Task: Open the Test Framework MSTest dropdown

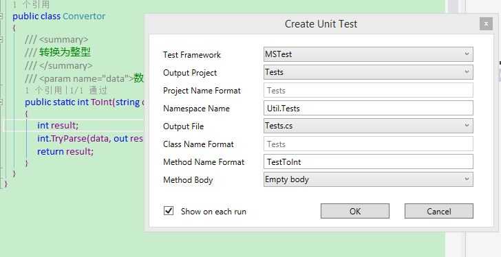Action: [x=368, y=54]
